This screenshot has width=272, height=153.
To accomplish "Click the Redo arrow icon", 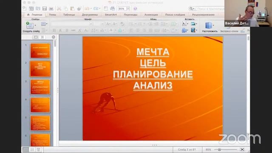I will coord(96,8).
